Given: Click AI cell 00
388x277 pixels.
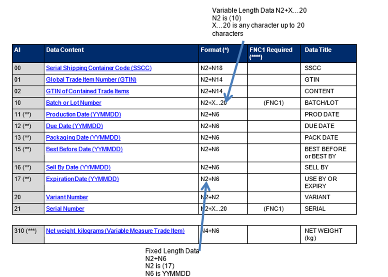Looking at the screenshot, I should (28, 68).
